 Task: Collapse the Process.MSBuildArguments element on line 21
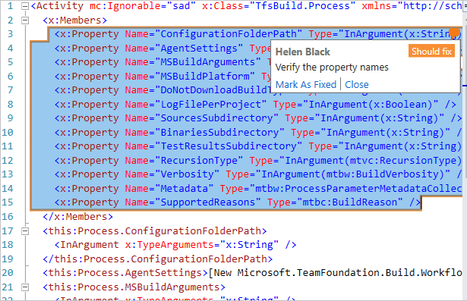point(25,287)
